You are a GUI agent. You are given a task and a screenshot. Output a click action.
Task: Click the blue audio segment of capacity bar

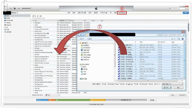click(42, 100)
